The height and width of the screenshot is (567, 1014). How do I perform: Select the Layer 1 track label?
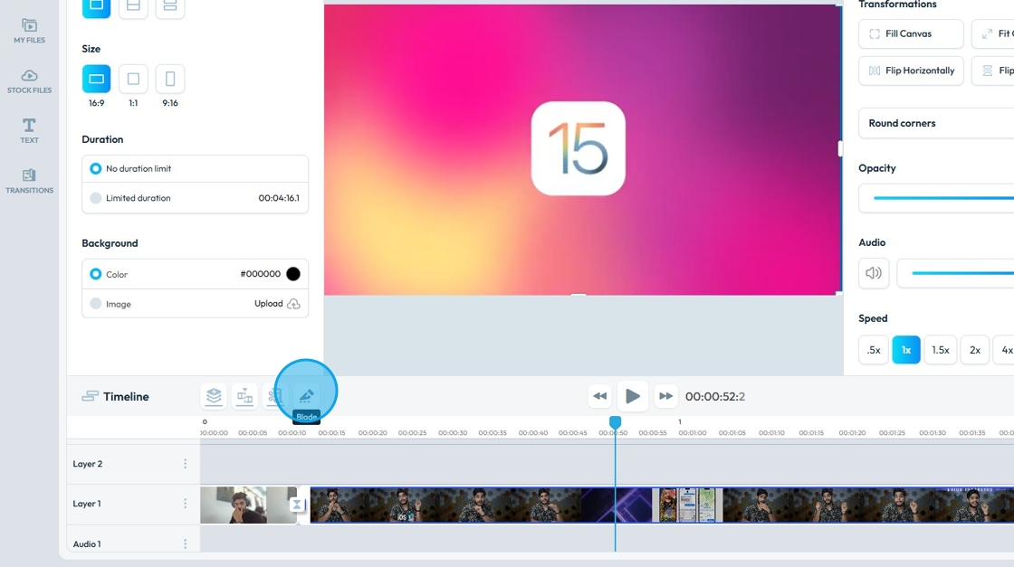coord(87,503)
